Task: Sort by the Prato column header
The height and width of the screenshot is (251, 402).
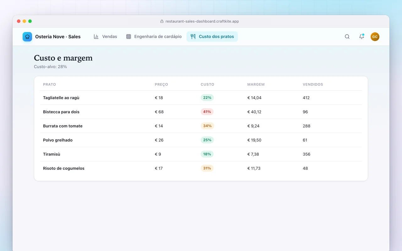Action: 50,84
